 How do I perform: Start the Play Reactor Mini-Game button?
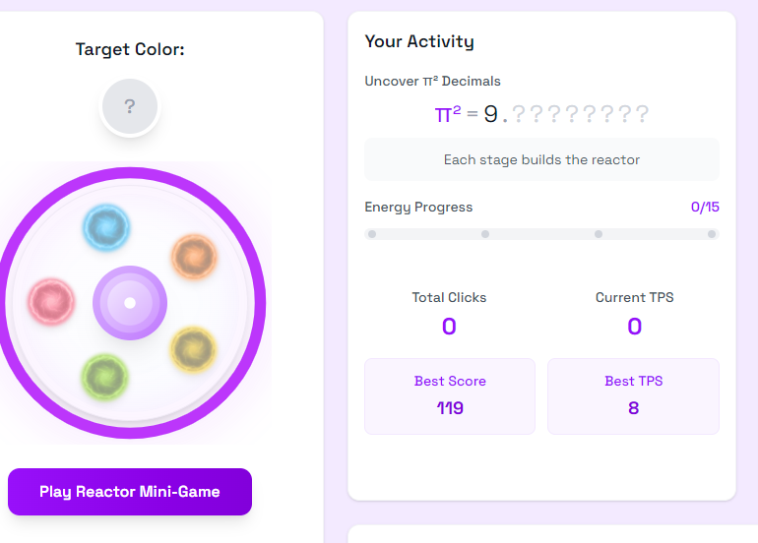130,492
